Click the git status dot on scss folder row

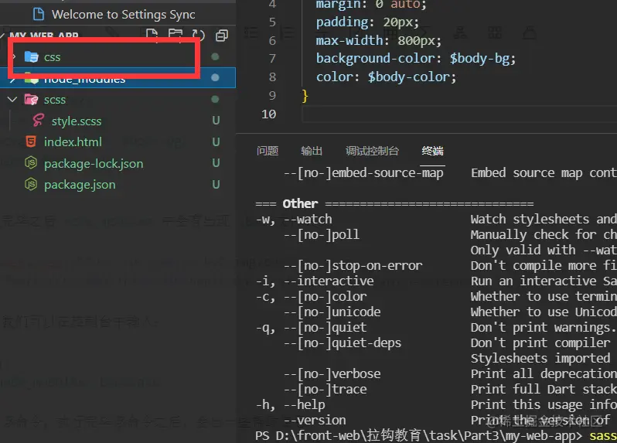[x=215, y=99]
